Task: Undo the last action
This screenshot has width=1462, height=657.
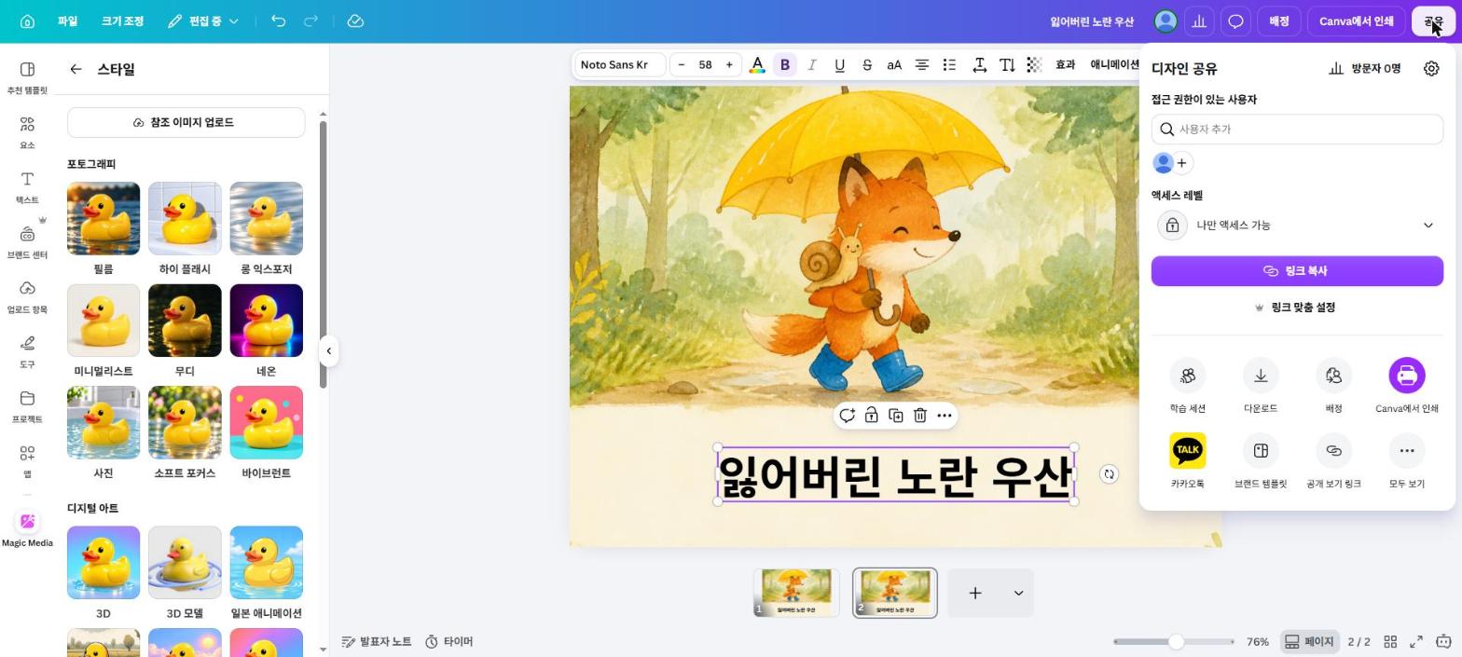Action: pyautogui.click(x=278, y=21)
